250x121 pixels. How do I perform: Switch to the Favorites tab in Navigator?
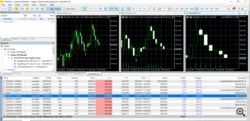17,73
